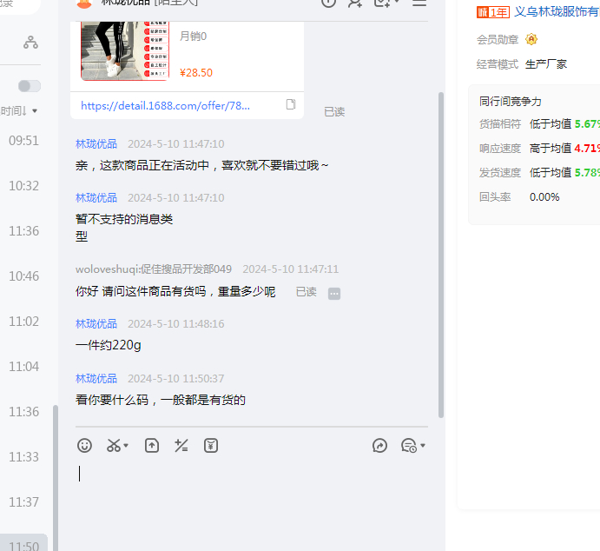The image size is (600, 551).
Task: Click the forward share arrow icon
Action: [379, 446]
